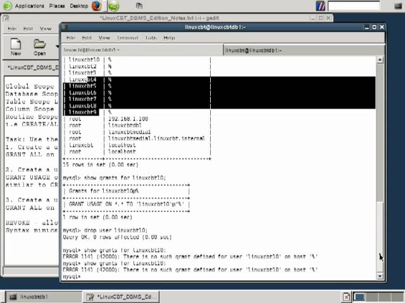
Task: Click the '15 rows in set' text
Action: 101,165
